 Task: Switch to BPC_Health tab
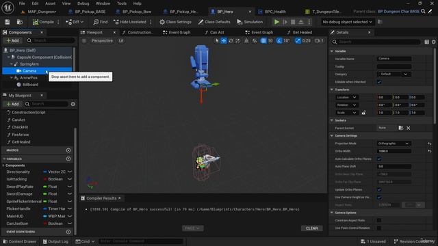[275, 12]
